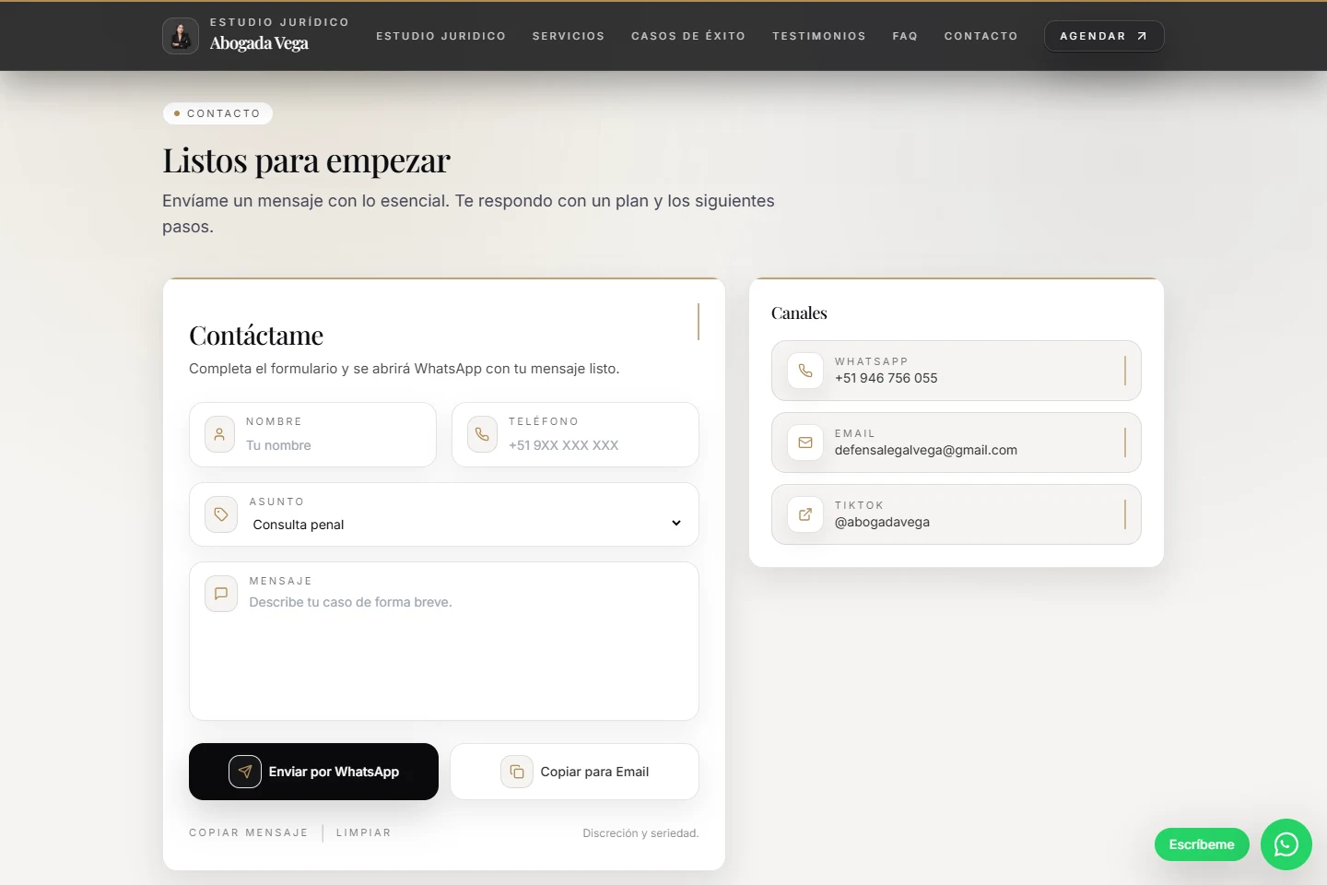Open the Estudio Juridico nav item
Image resolution: width=1327 pixels, height=885 pixels.
tap(441, 36)
